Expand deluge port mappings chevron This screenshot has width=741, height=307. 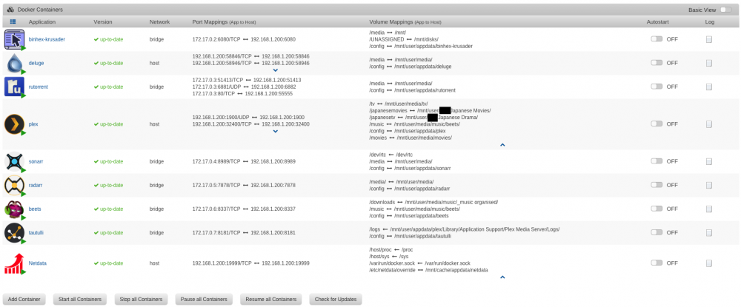click(276, 70)
